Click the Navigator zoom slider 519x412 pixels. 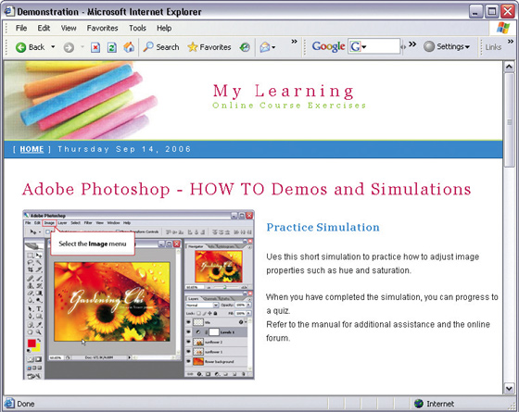tap(224, 287)
